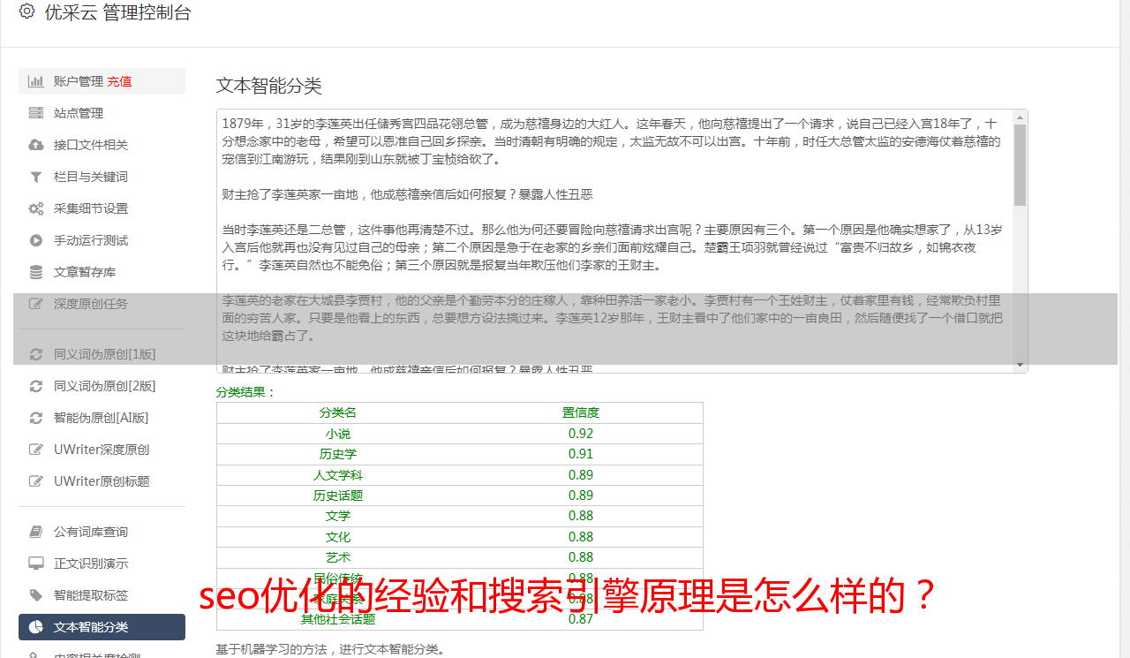Choose 同义词伪原创[1版] tool
1130x658 pixels.
tap(102, 354)
